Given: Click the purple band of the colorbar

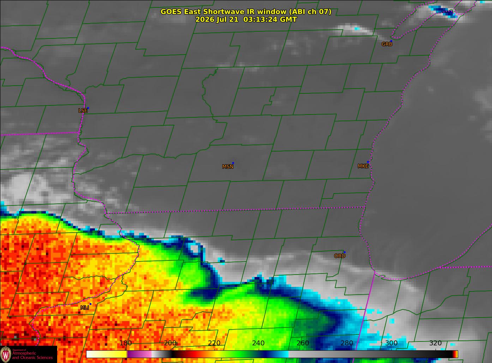Looking at the screenshot, I should tap(139, 354).
